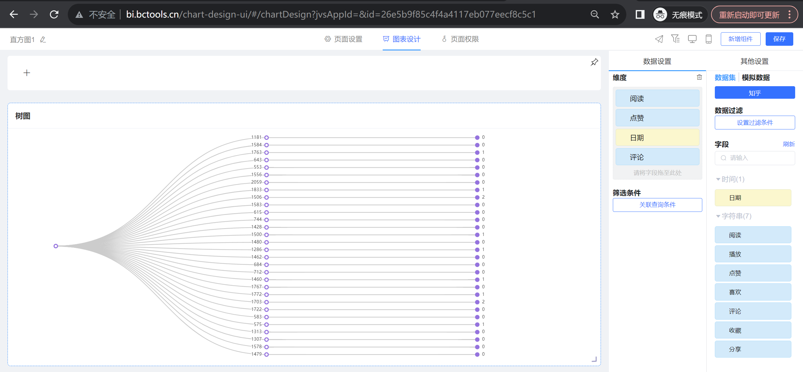Collapse the 时间(1) field group
The image size is (803, 372).
point(718,179)
